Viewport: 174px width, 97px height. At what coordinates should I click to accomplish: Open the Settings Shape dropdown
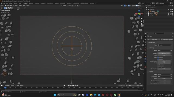[x=164, y=51]
